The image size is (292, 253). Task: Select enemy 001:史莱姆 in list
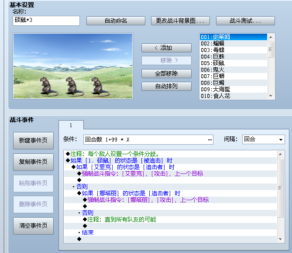234,37
